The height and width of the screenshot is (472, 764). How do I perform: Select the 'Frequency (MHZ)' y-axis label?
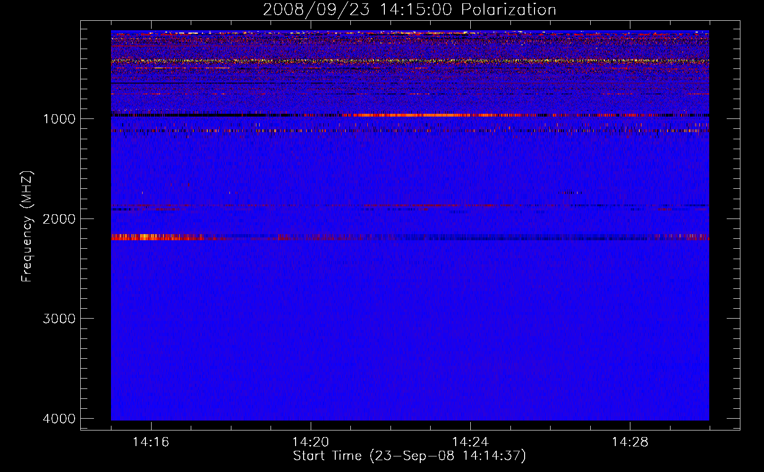(27, 227)
